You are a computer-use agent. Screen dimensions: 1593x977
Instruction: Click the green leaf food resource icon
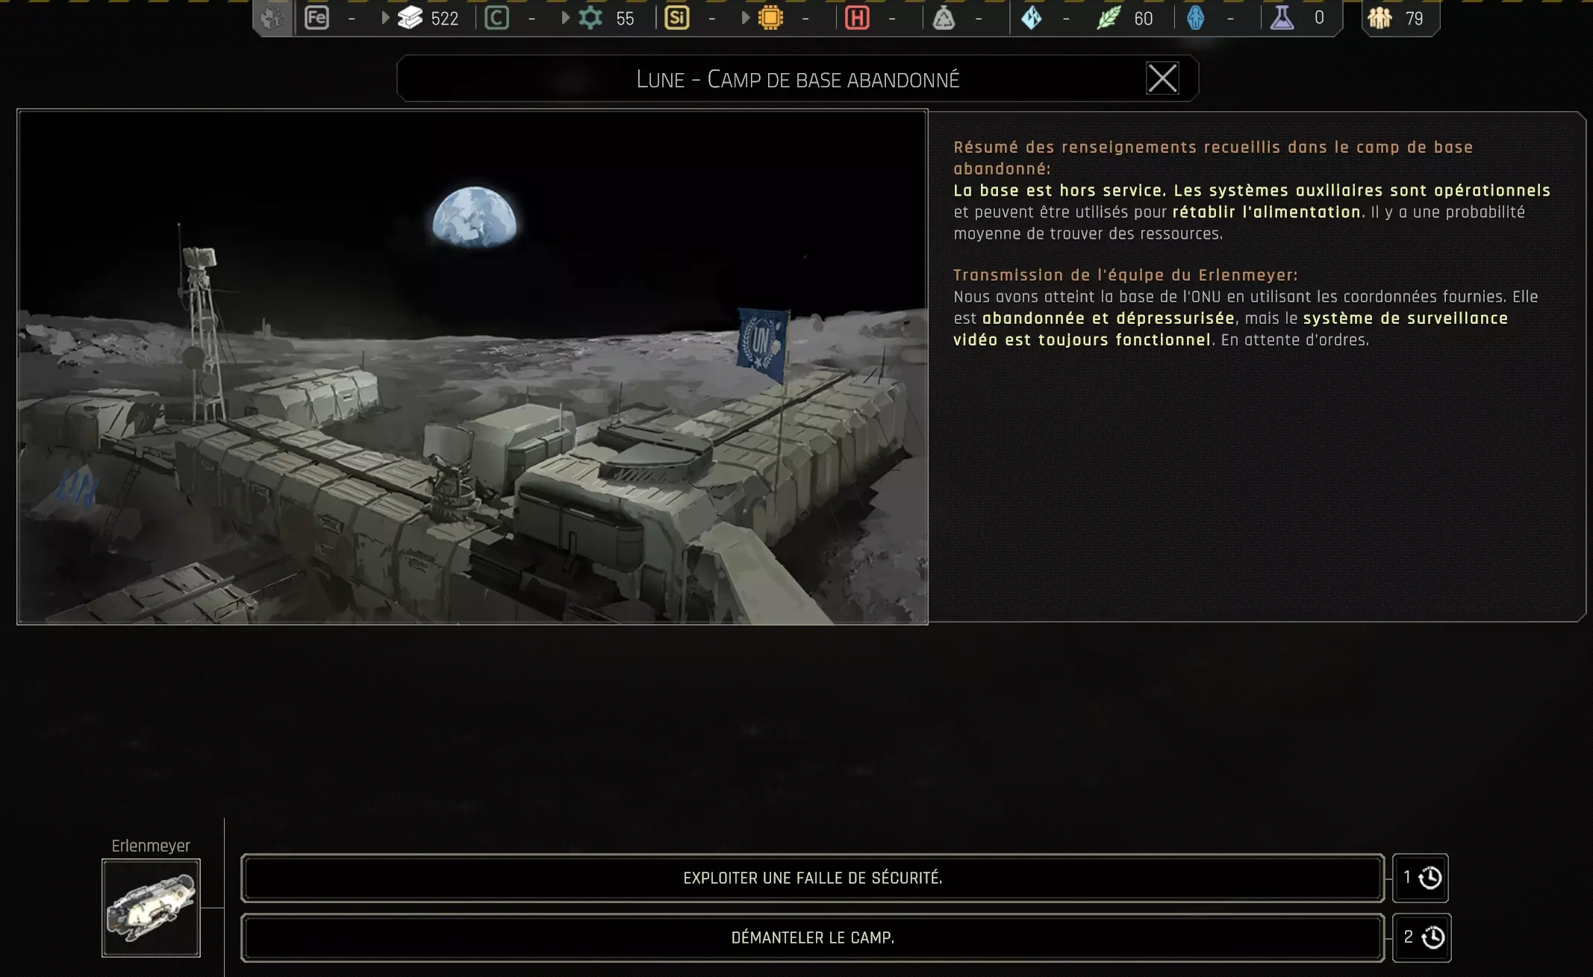(x=1109, y=18)
